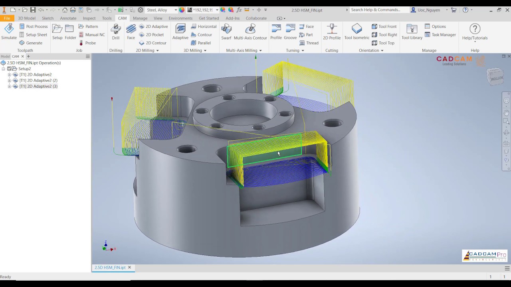Image resolution: width=511 pixels, height=287 pixels.
Task: Open Help/Tutorials
Action: pyautogui.click(x=475, y=32)
